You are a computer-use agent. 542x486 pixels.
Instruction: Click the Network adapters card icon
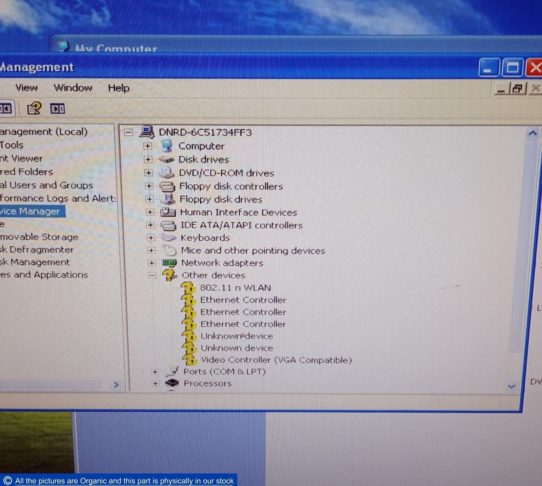170,263
